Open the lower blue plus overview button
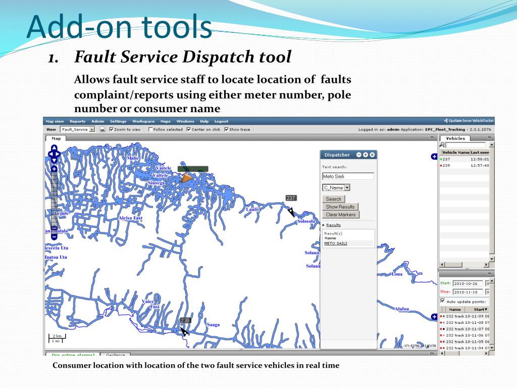517x388 pixels. tap(434, 317)
